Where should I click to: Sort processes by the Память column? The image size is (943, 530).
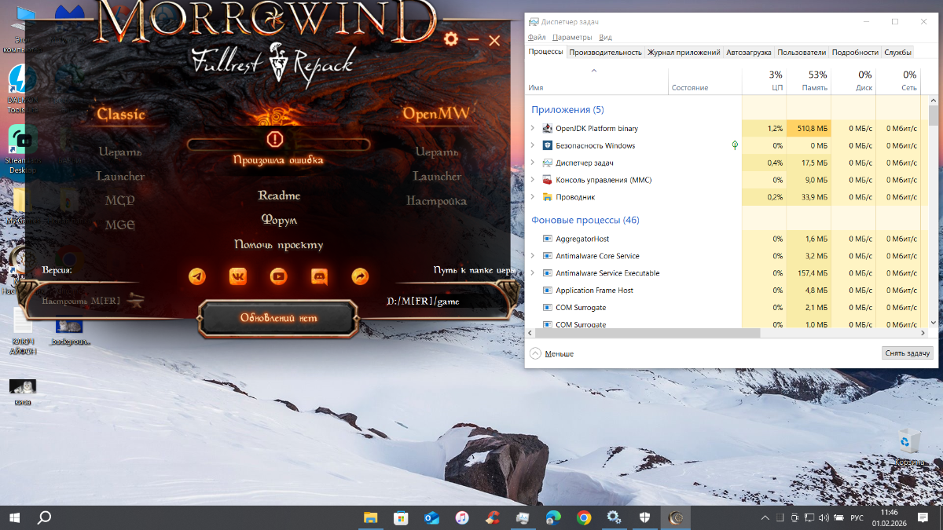point(808,81)
